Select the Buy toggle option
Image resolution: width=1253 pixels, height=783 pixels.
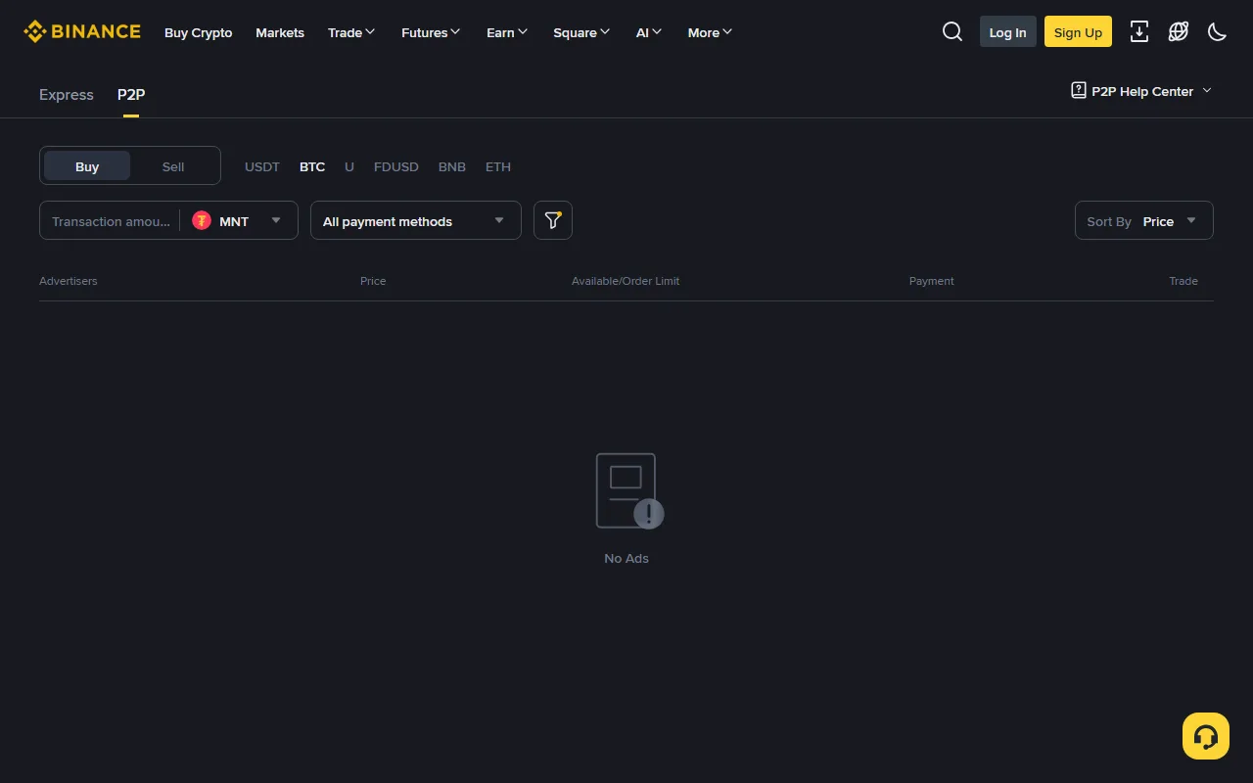point(87,166)
